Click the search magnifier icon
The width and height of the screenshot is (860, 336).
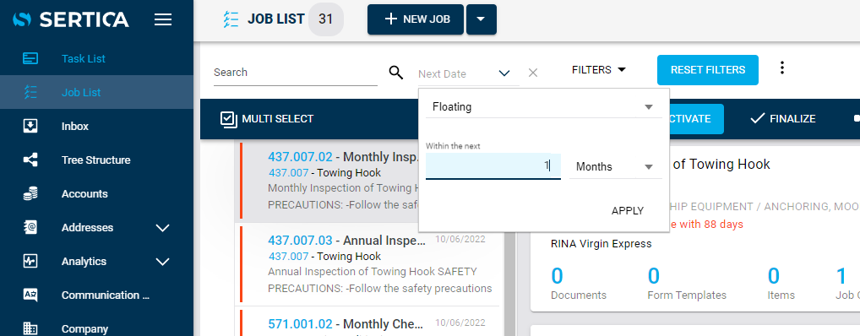pos(396,72)
